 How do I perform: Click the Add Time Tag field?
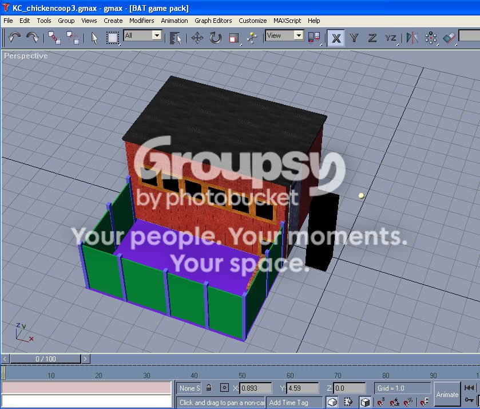[294, 402]
